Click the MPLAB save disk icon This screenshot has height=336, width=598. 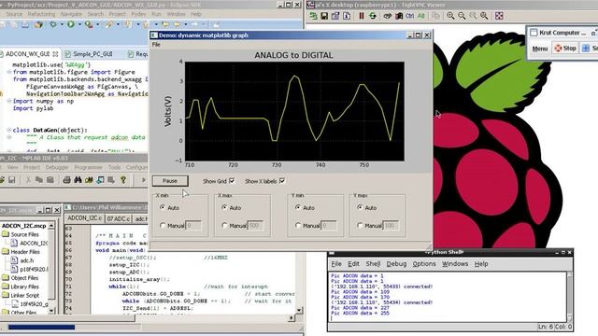point(12,180)
